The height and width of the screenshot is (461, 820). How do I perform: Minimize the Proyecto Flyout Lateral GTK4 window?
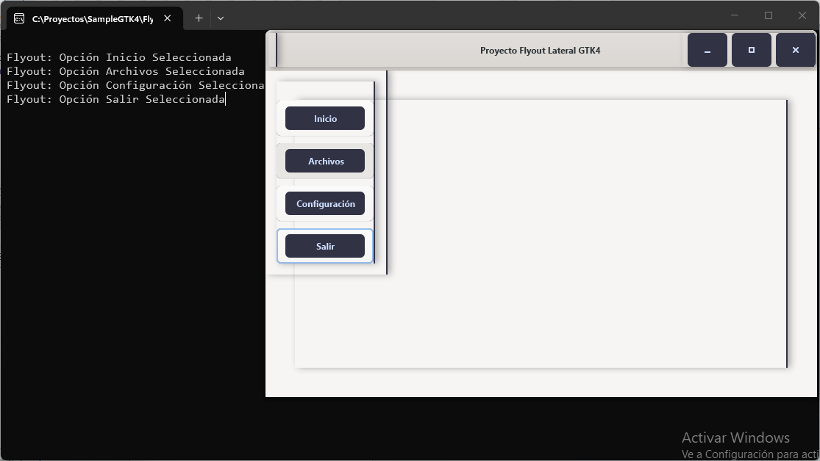(x=707, y=50)
